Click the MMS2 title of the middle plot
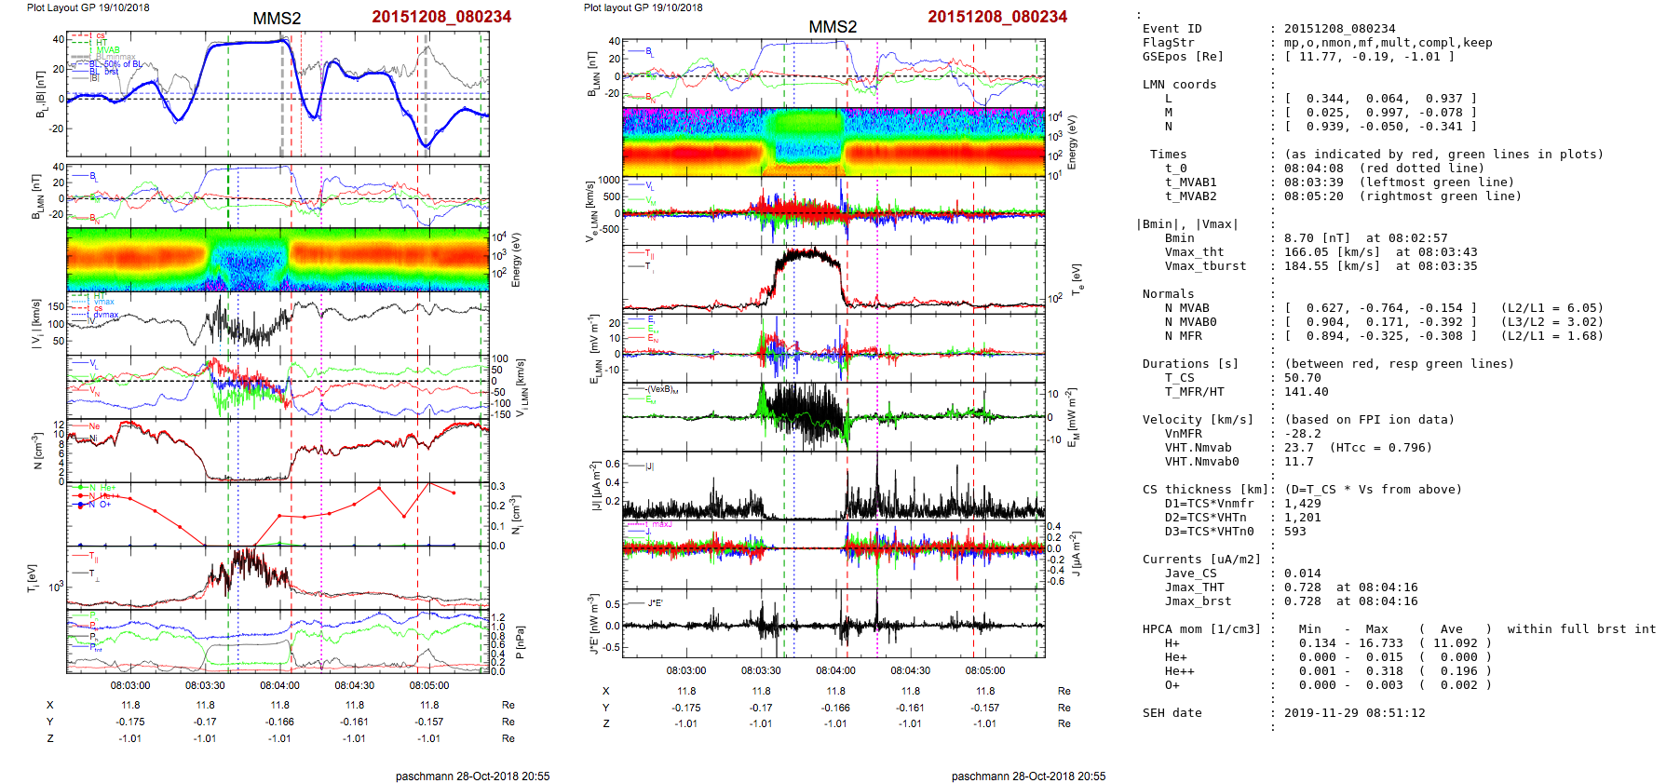This screenshot has height=783, width=1680. [833, 27]
